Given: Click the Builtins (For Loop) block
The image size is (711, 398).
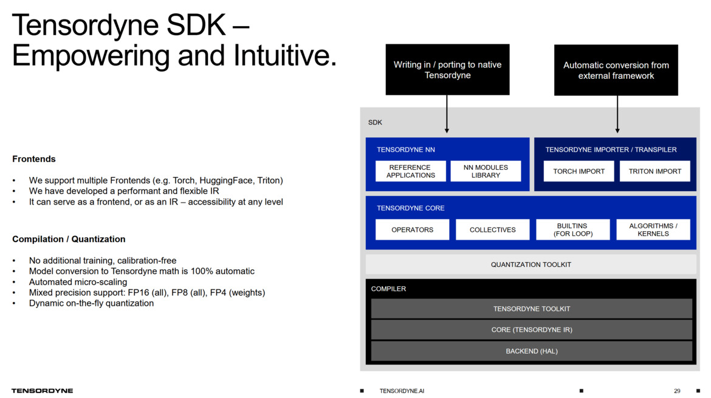Looking at the screenshot, I should [x=572, y=230].
